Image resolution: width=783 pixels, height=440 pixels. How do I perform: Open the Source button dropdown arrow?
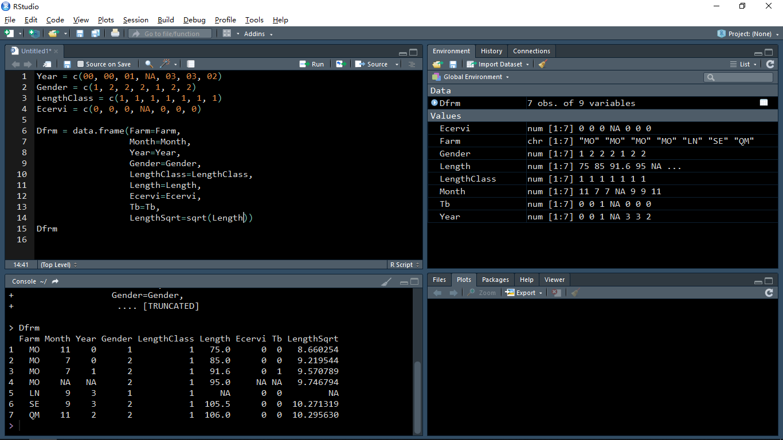[x=397, y=64]
